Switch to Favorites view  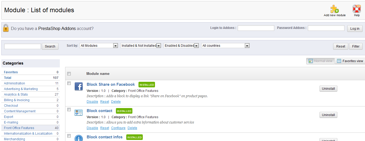pyautogui.click(x=350, y=61)
